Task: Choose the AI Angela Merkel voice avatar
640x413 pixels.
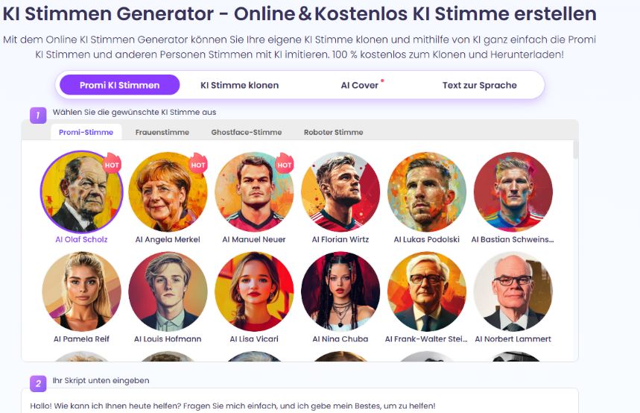Action: (168, 192)
